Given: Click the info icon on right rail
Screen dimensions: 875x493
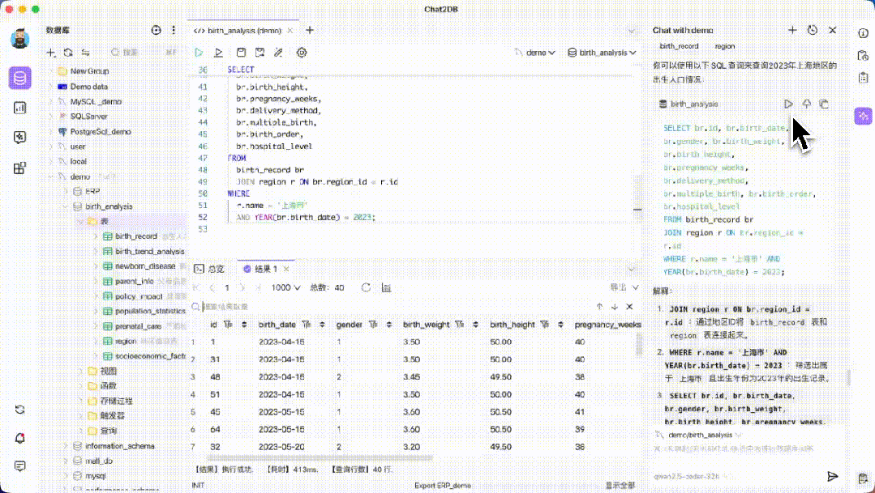Looking at the screenshot, I should click(863, 33).
